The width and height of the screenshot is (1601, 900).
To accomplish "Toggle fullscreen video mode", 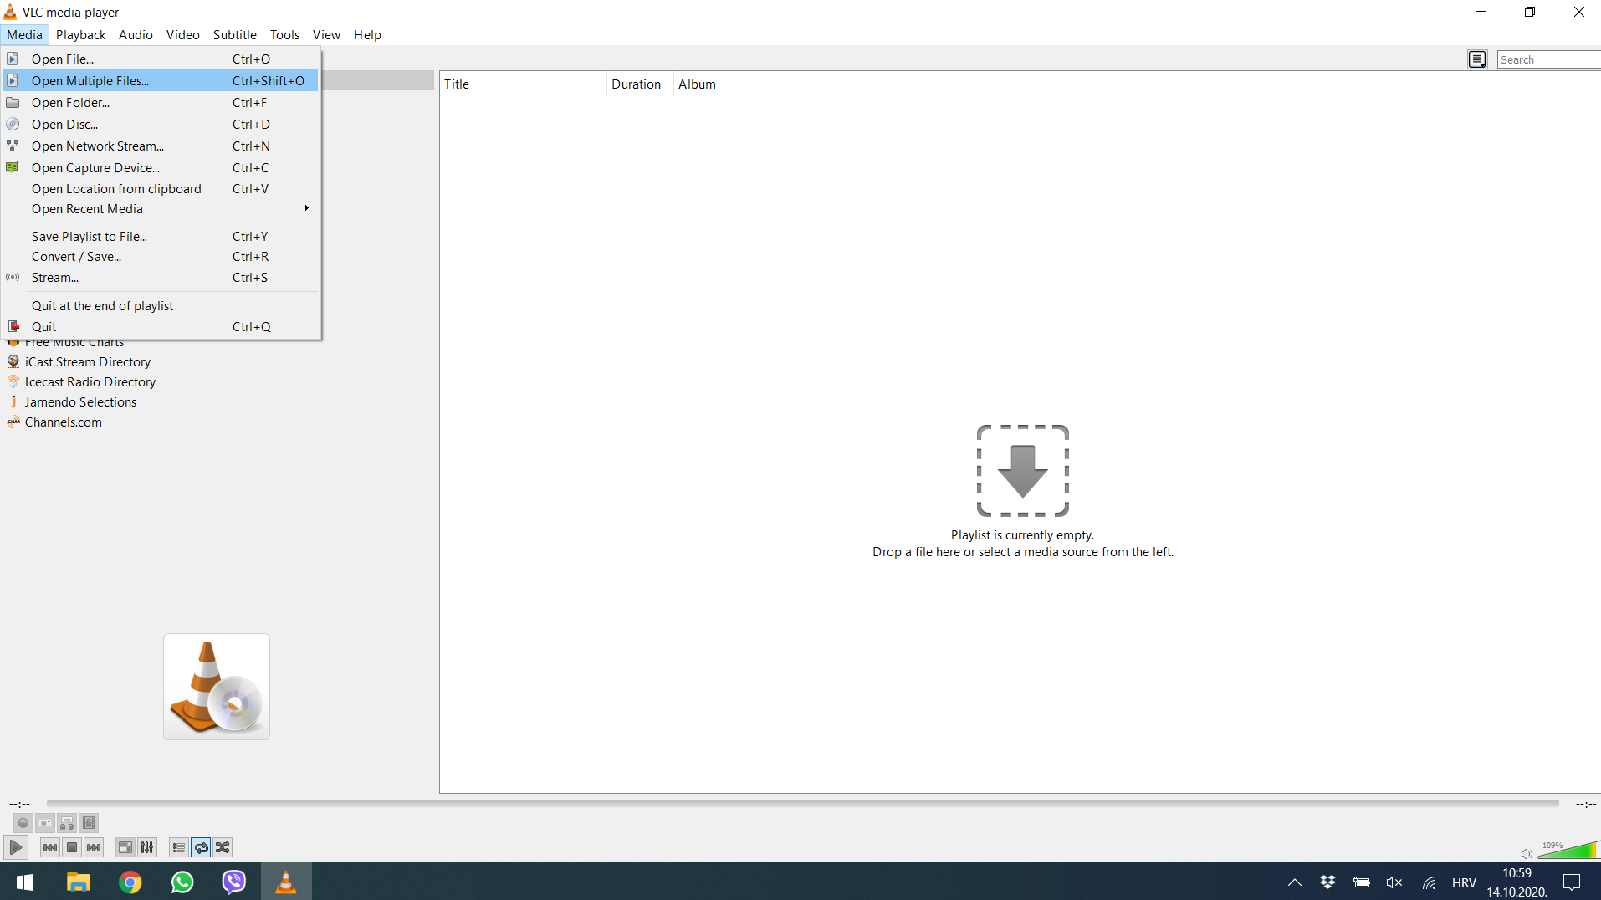I will pos(125,847).
